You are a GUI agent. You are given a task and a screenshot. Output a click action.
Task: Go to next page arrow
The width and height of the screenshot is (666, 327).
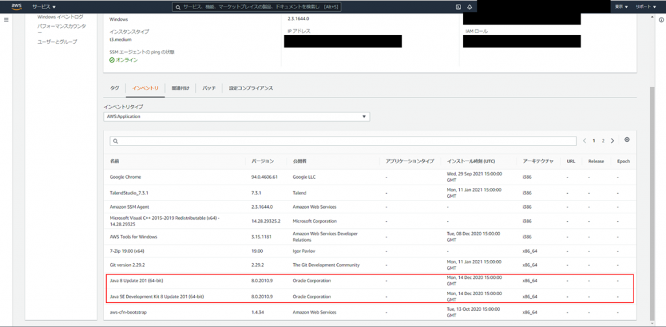[612, 140]
